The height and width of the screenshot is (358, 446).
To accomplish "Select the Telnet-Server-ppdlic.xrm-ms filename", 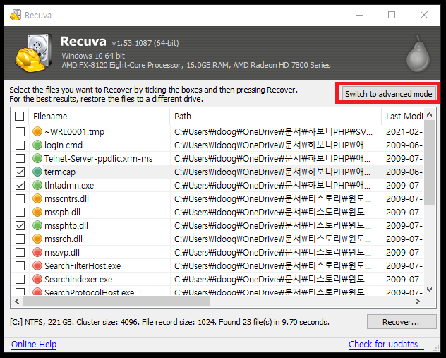I will pos(98,158).
